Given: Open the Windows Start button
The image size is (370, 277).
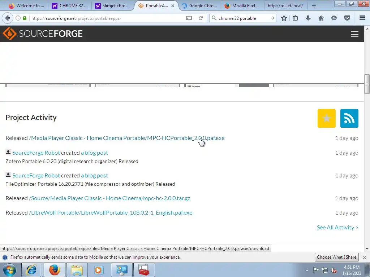Looking at the screenshot, I should [x=9, y=270].
